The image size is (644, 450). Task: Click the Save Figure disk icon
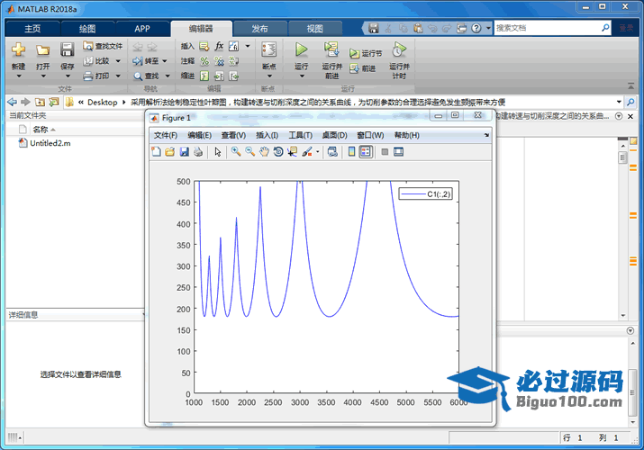click(x=185, y=152)
